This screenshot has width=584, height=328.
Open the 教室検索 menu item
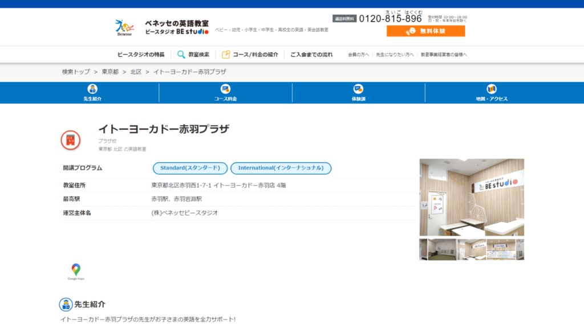(199, 55)
